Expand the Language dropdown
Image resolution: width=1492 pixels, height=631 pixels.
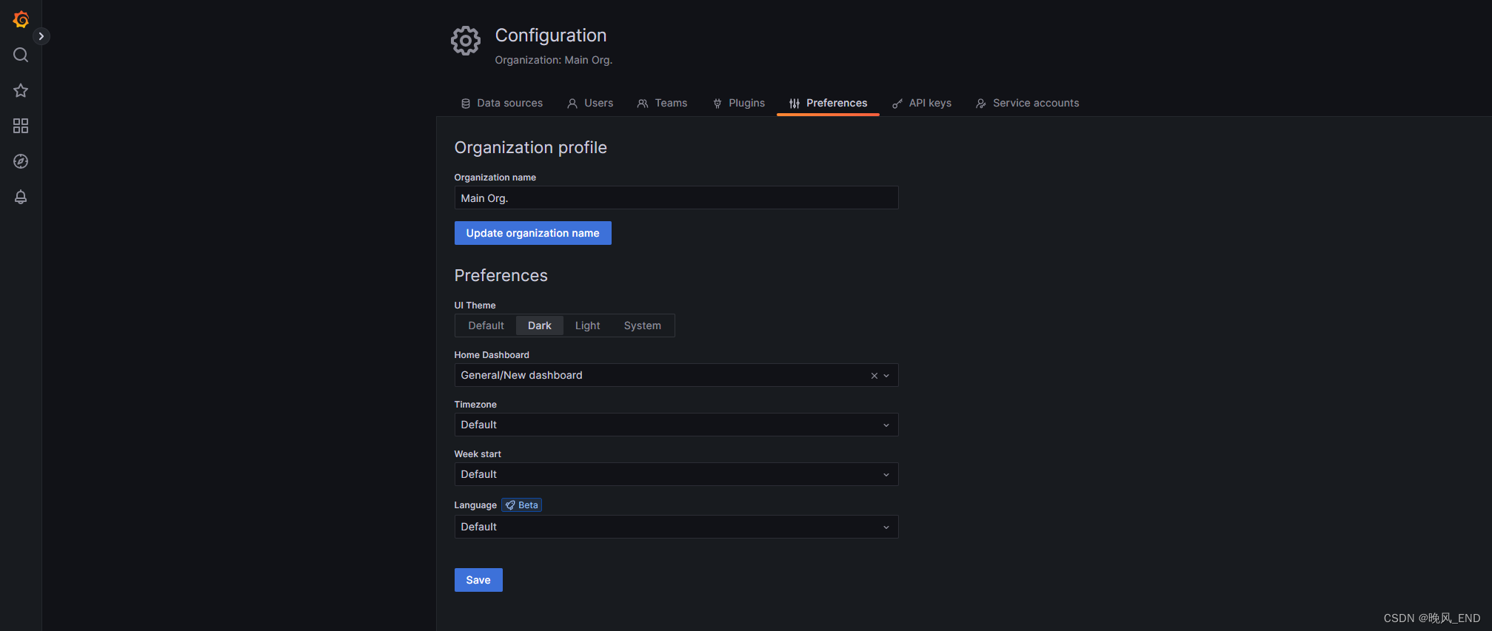pos(675,527)
